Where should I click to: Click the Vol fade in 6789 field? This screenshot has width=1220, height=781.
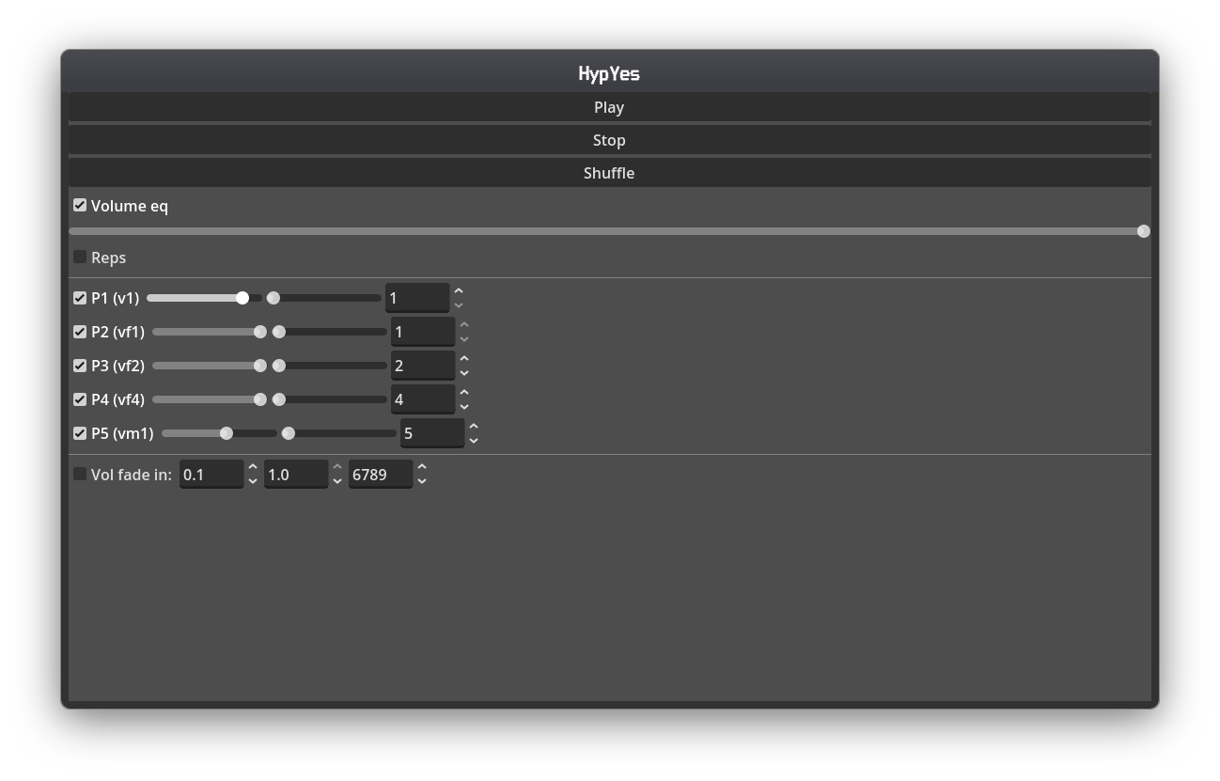click(x=381, y=475)
